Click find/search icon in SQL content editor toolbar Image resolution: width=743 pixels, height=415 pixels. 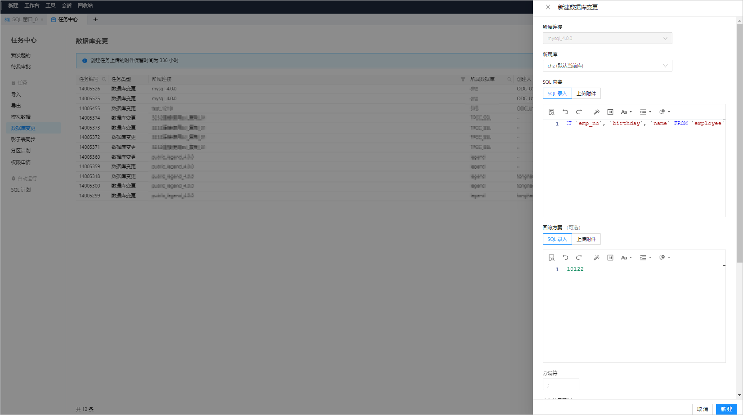pyautogui.click(x=551, y=112)
